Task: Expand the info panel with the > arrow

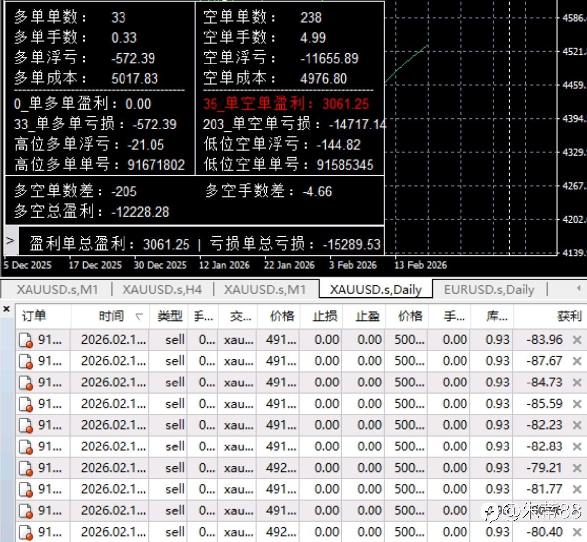Action: tap(10, 240)
